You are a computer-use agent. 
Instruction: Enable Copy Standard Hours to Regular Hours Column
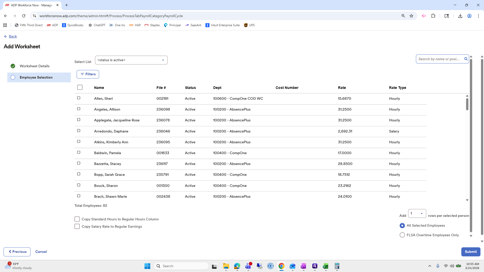coord(77,219)
